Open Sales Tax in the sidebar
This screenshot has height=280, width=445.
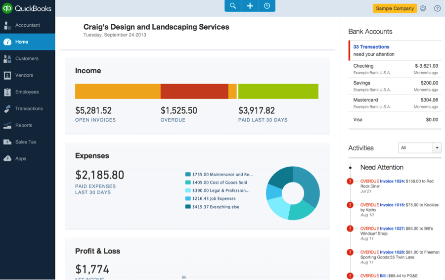[28, 142]
